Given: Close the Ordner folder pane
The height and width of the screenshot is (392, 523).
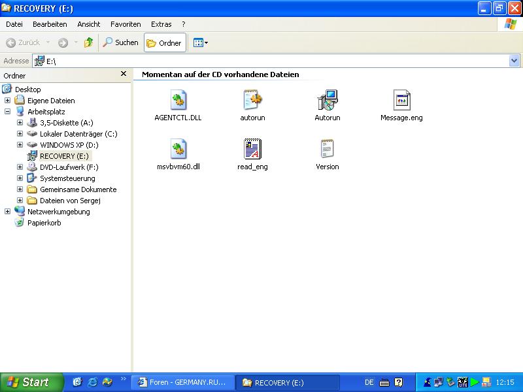Looking at the screenshot, I should point(124,74).
